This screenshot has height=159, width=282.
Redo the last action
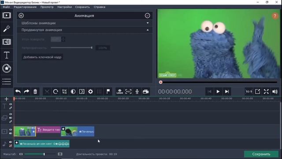[26, 91]
